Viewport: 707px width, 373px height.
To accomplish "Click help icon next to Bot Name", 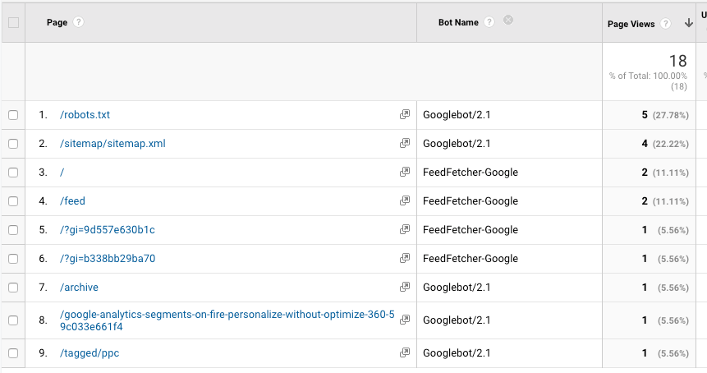I will [489, 23].
